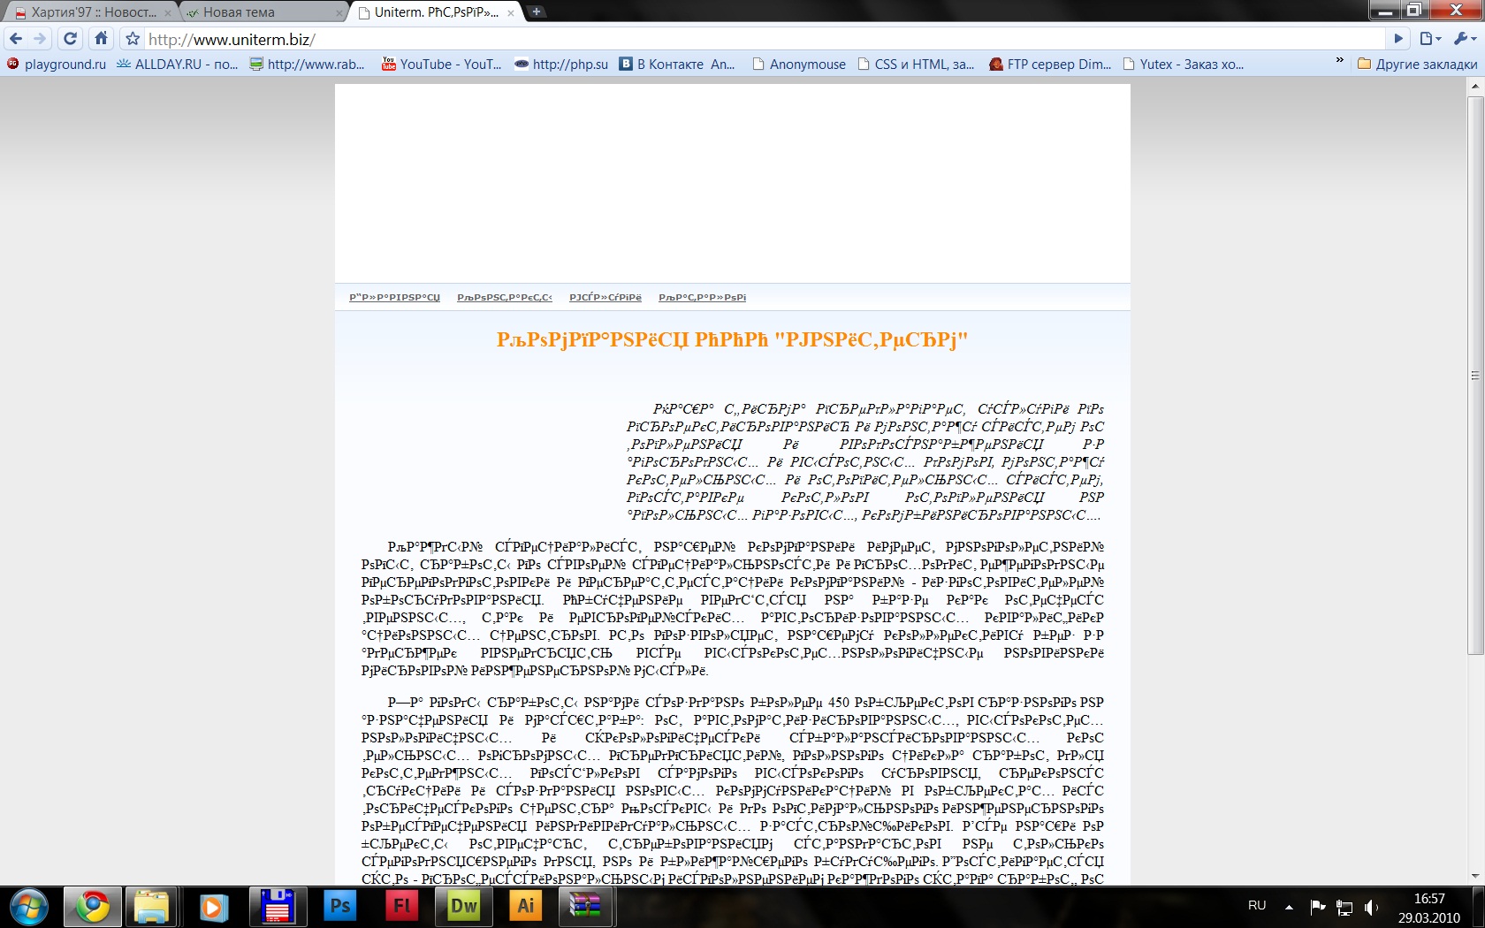Click the orange page heading text

pos(733,339)
